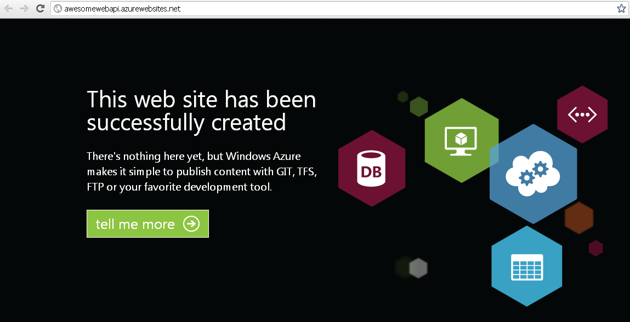Click 'FTP or your favorite development tool.'
This screenshot has width=630, height=322.
(180, 187)
